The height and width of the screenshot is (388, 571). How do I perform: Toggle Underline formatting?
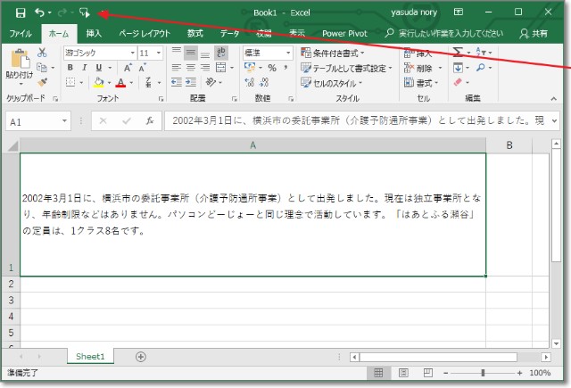click(99, 68)
